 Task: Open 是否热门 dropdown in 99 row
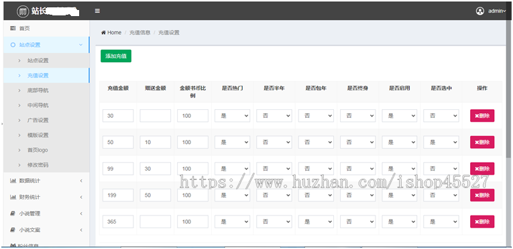pyautogui.click(x=232, y=169)
